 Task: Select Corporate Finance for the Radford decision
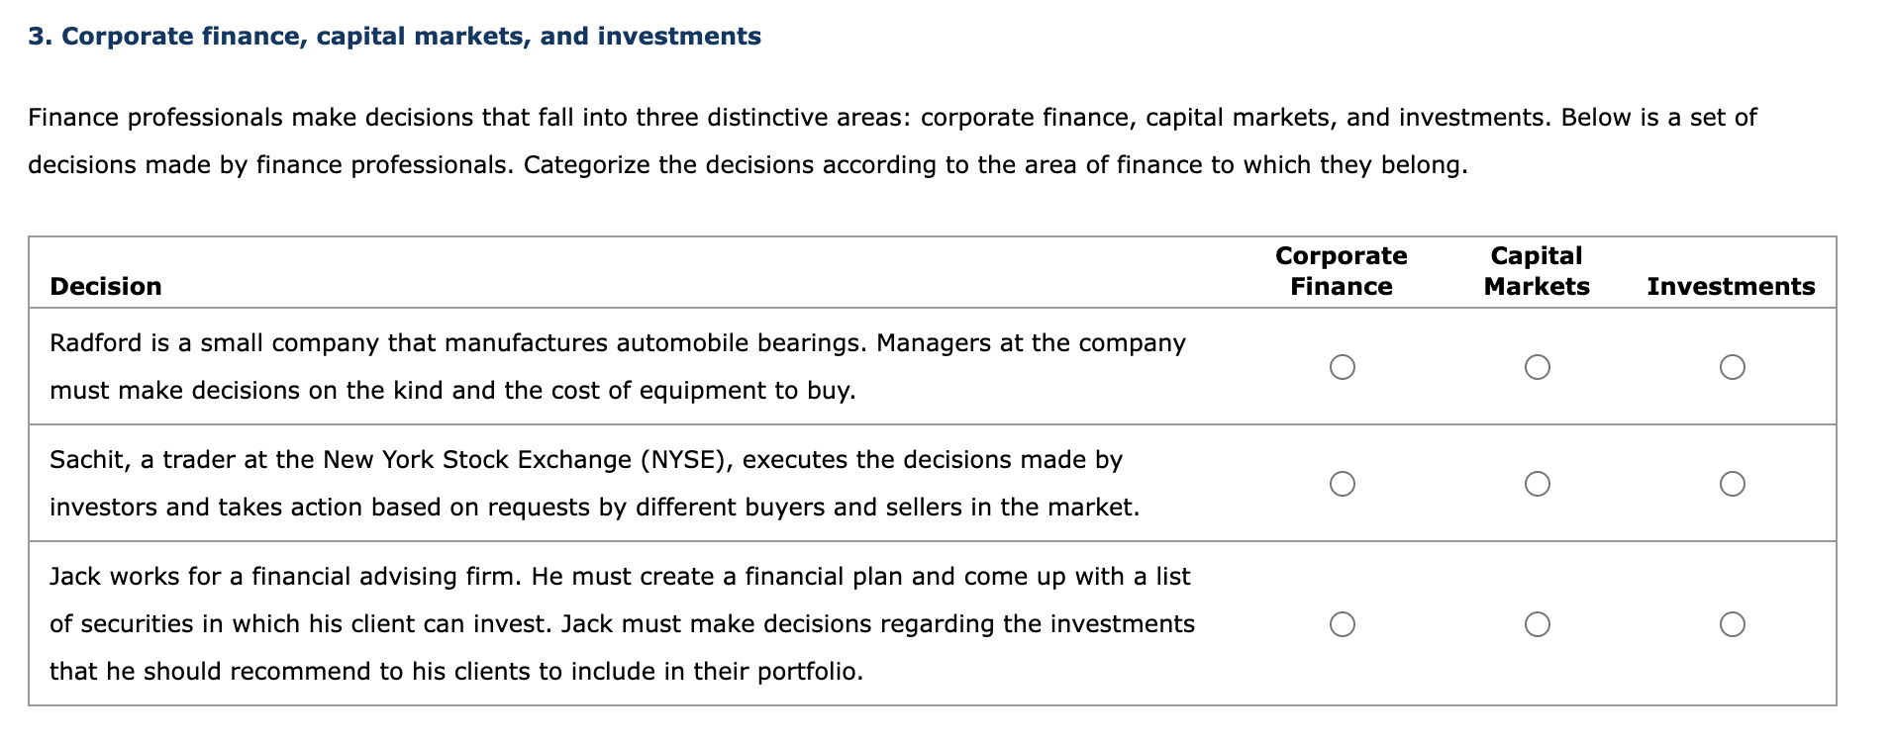coord(1342,367)
